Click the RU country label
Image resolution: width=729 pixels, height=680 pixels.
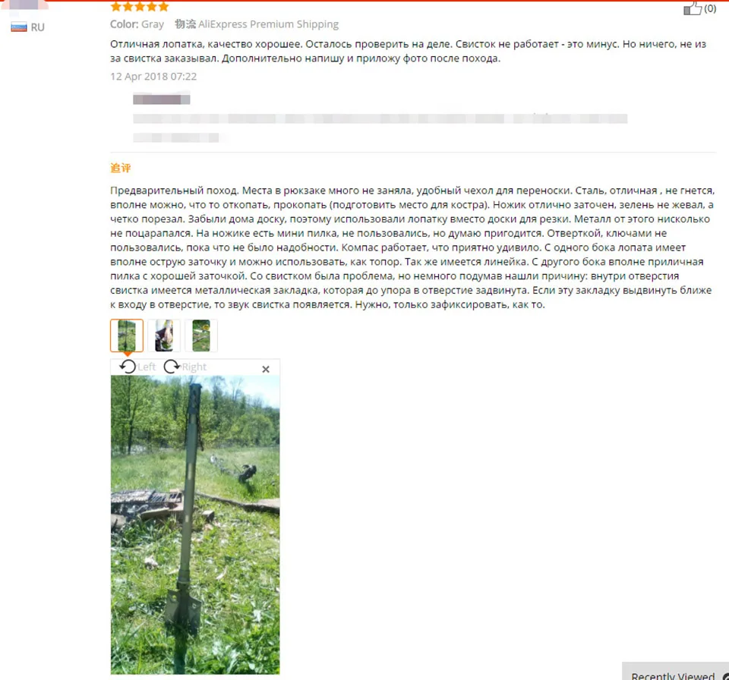tap(38, 27)
